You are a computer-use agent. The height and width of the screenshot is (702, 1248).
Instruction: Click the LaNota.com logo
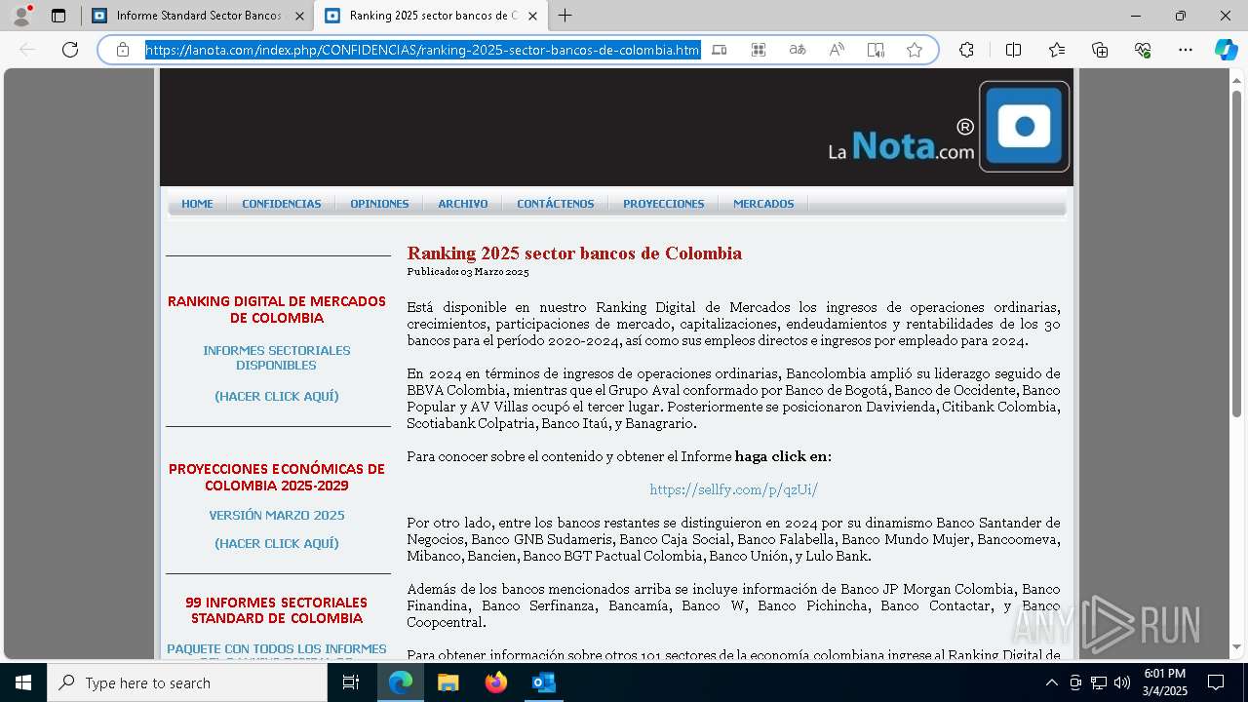[x=949, y=128]
